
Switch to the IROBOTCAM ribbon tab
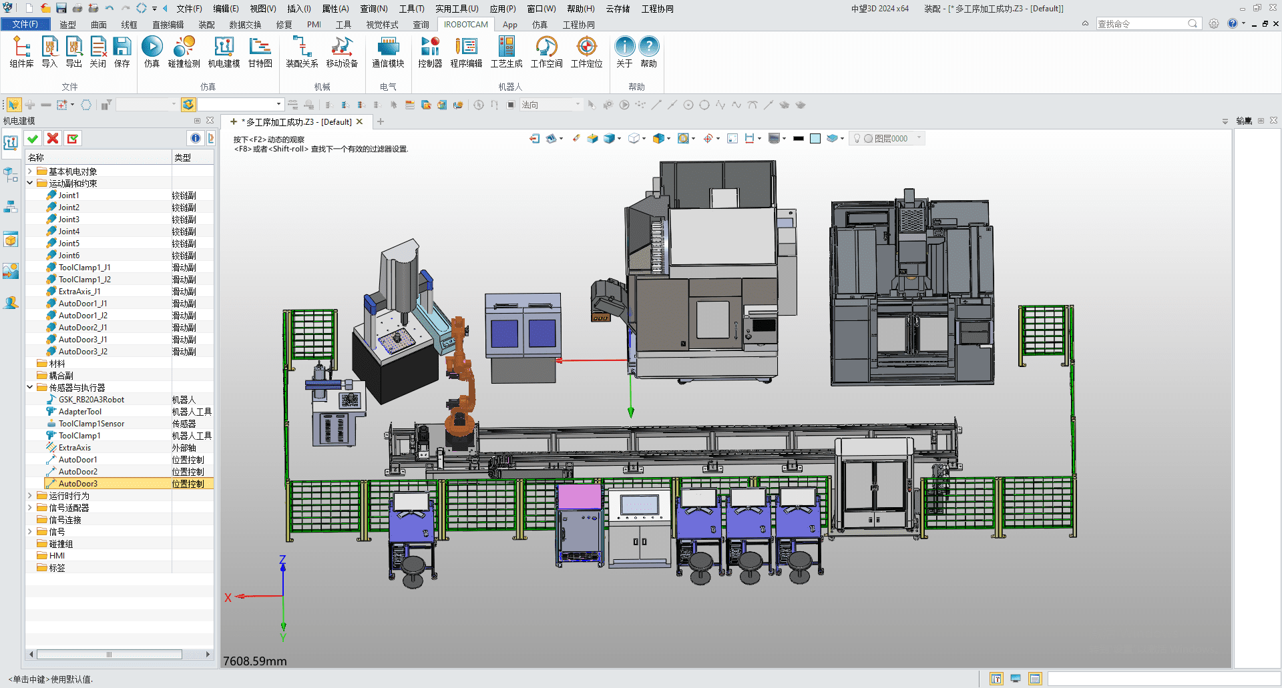click(x=465, y=25)
